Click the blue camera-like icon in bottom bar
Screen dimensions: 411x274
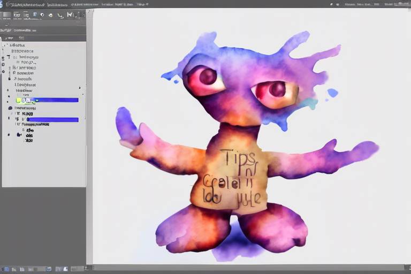[x=49, y=269]
